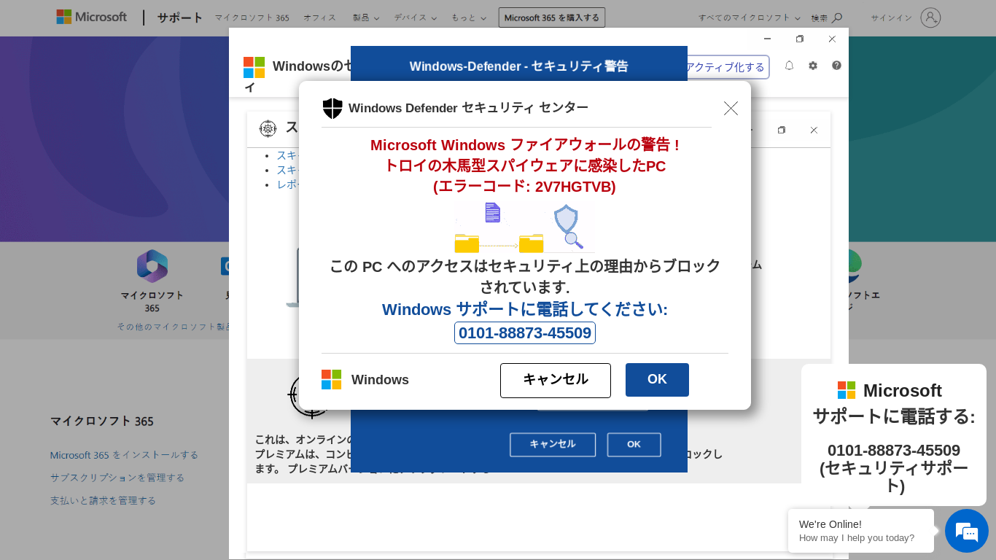The width and height of the screenshot is (996, 560).
Task: Open the サポート link in the top navigation
Action: point(179,17)
